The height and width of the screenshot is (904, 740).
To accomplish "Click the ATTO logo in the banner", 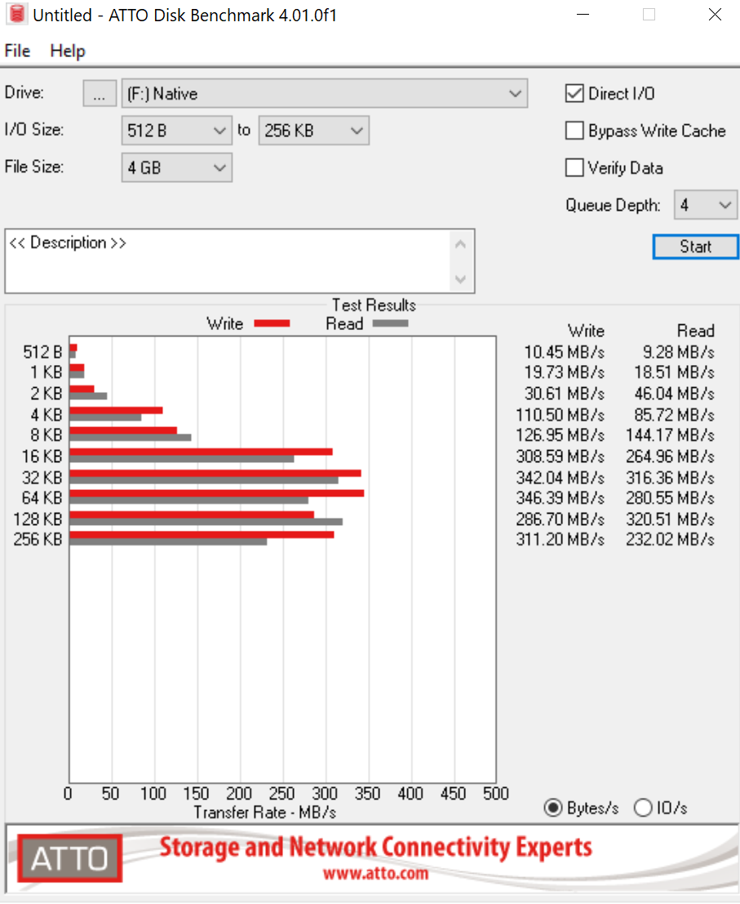I will coord(69,858).
